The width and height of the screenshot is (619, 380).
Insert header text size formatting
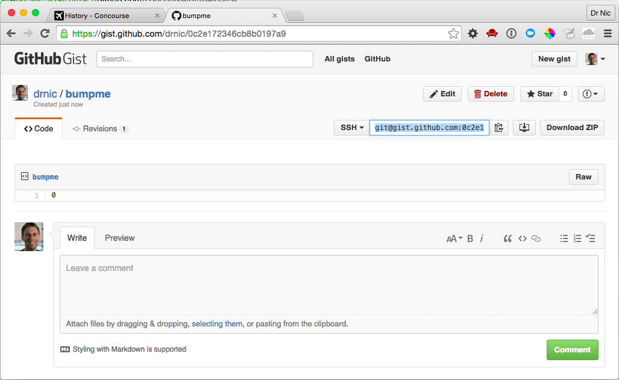(454, 238)
